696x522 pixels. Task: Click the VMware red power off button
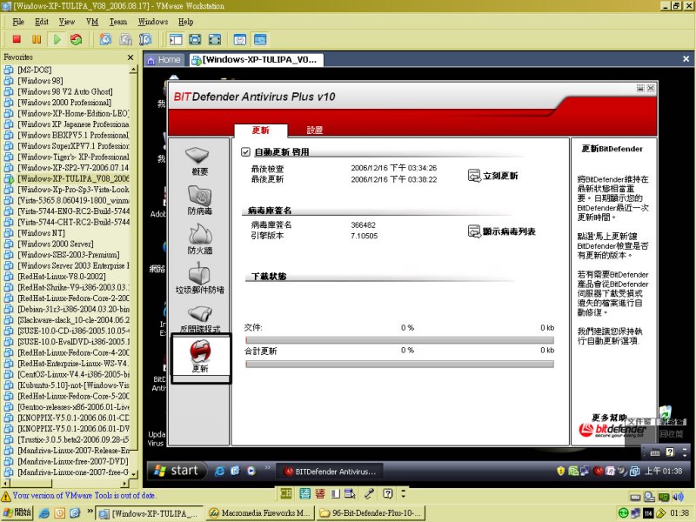pyautogui.click(x=17, y=39)
